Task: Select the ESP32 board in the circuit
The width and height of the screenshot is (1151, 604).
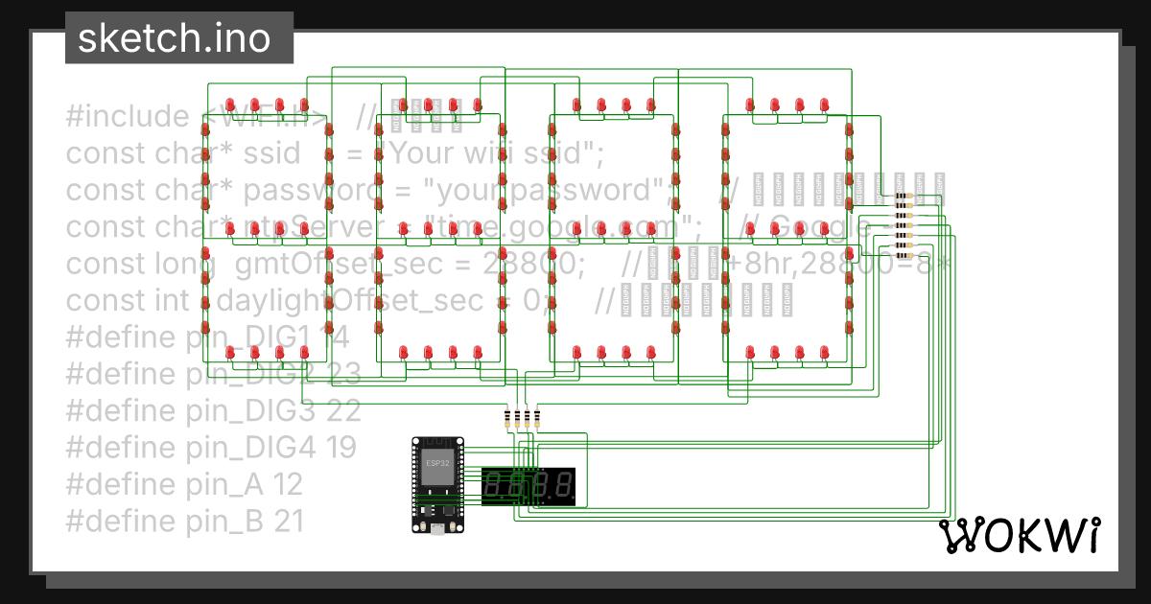Action: pos(439,485)
